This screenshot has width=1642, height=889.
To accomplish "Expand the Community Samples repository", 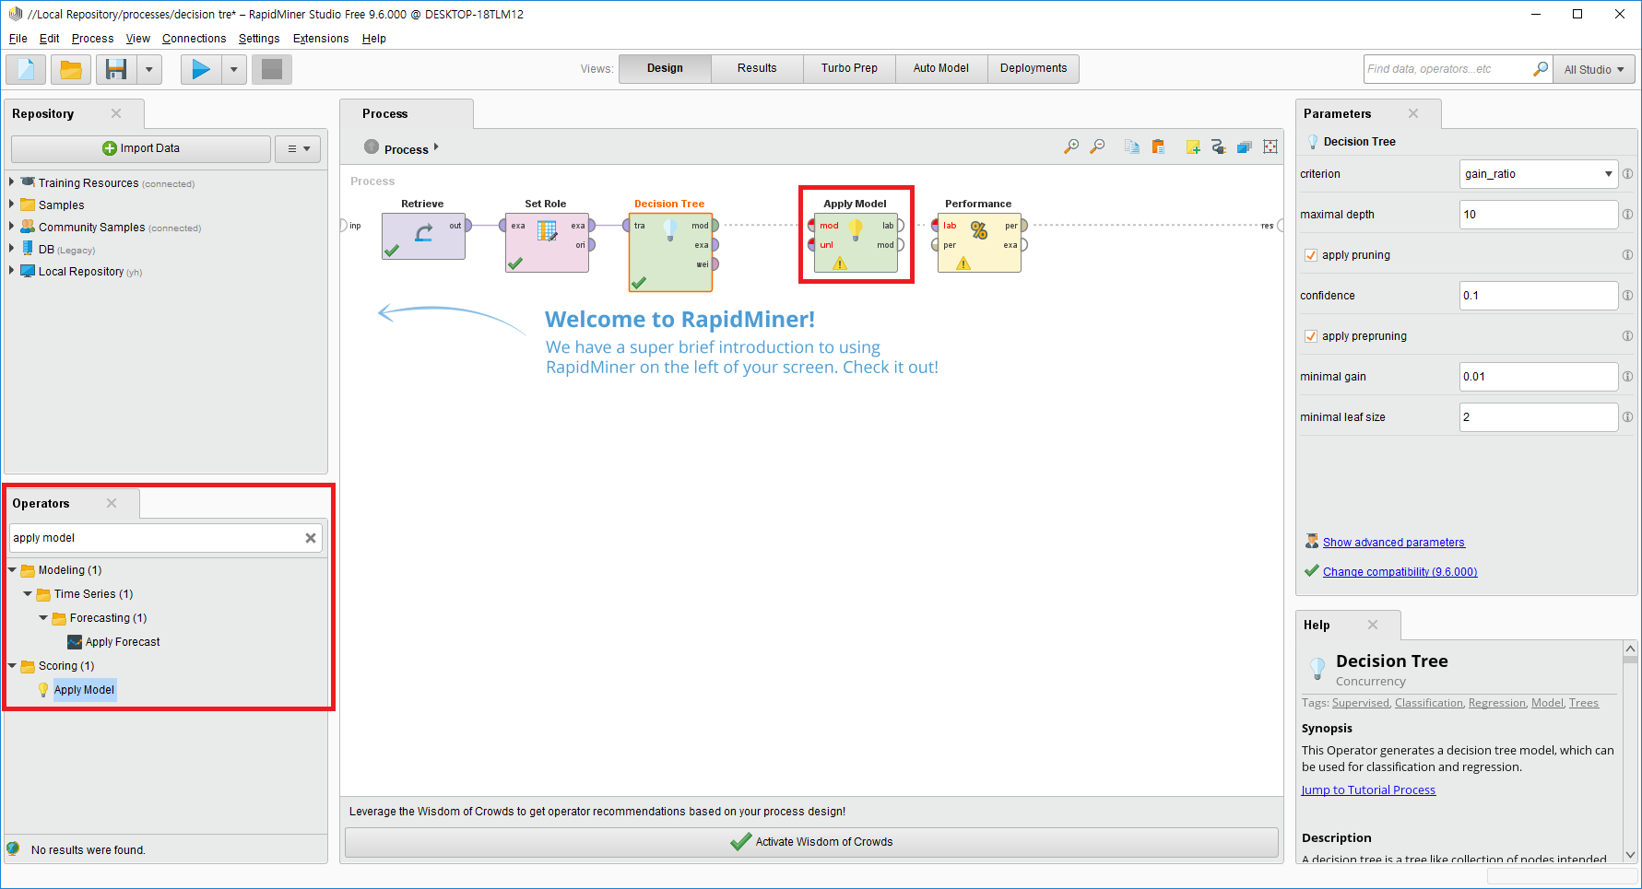I will click(11, 227).
